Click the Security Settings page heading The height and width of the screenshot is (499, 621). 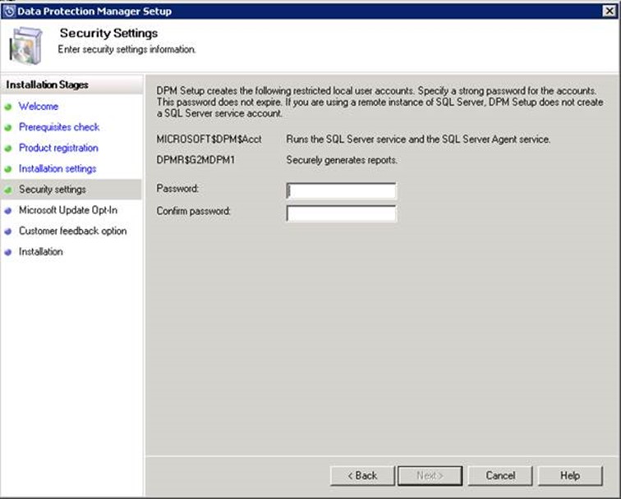108,34
